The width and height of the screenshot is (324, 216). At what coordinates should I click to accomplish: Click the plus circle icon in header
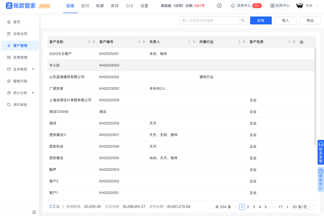tap(219, 6)
